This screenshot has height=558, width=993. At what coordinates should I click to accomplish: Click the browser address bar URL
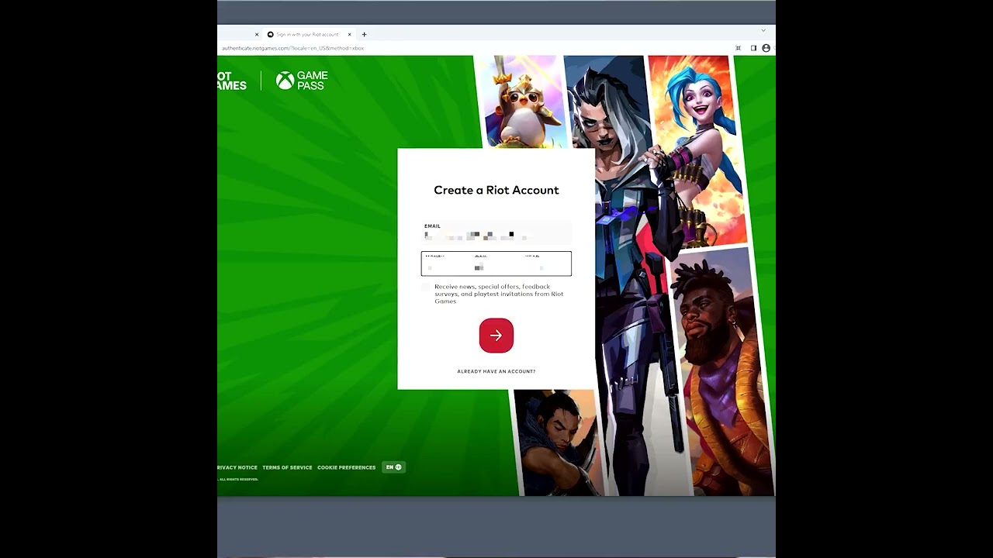[292, 48]
